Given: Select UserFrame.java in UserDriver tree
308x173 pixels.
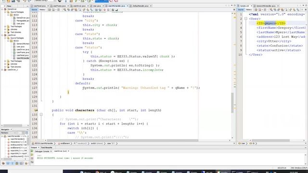Looking at the screenshot, I should tap(23, 52).
